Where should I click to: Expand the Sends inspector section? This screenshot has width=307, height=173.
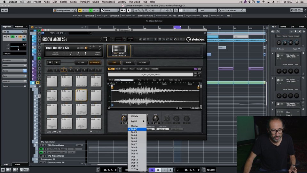pyautogui.click(x=14, y=71)
